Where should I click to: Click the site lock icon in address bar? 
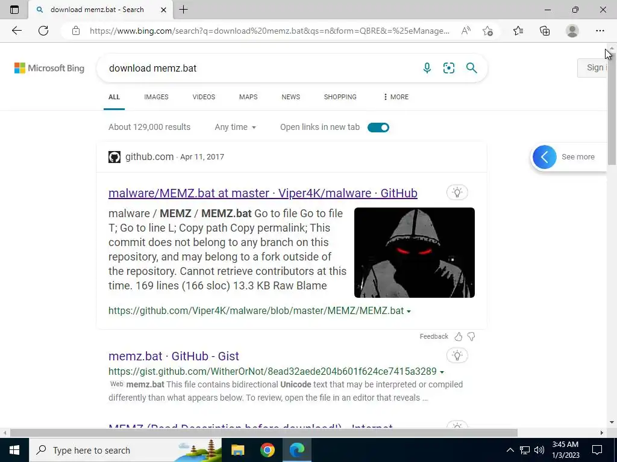pyautogui.click(x=76, y=31)
